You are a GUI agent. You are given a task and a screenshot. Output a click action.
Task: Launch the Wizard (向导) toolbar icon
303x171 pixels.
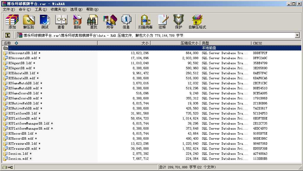click(x=110, y=22)
